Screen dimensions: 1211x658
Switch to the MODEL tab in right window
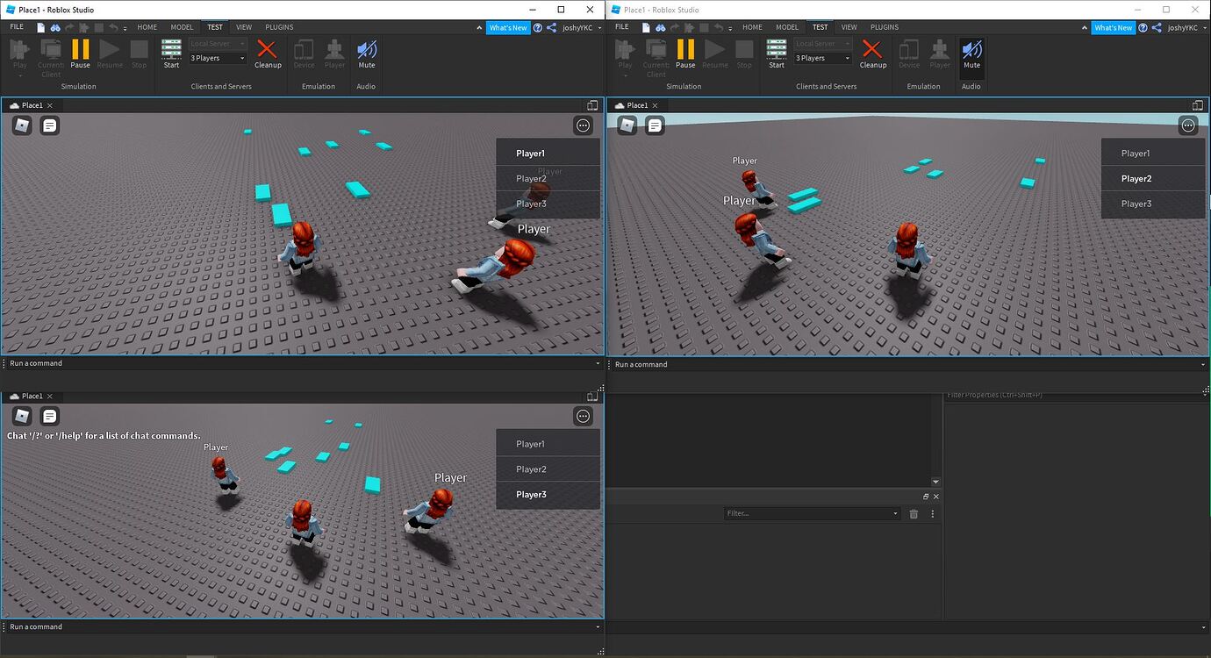(787, 27)
